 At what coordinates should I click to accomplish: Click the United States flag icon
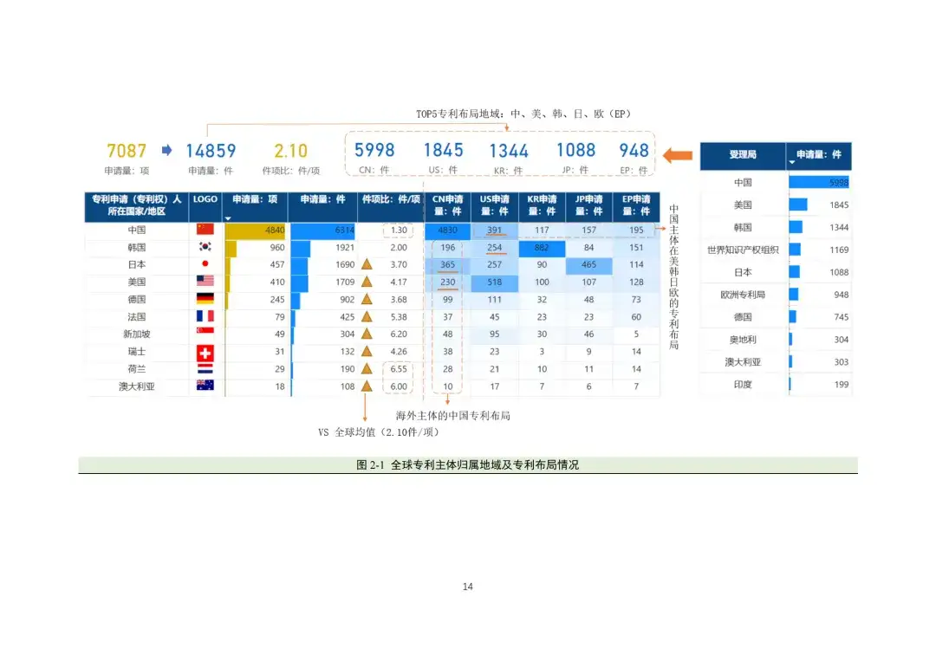tap(205, 281)
